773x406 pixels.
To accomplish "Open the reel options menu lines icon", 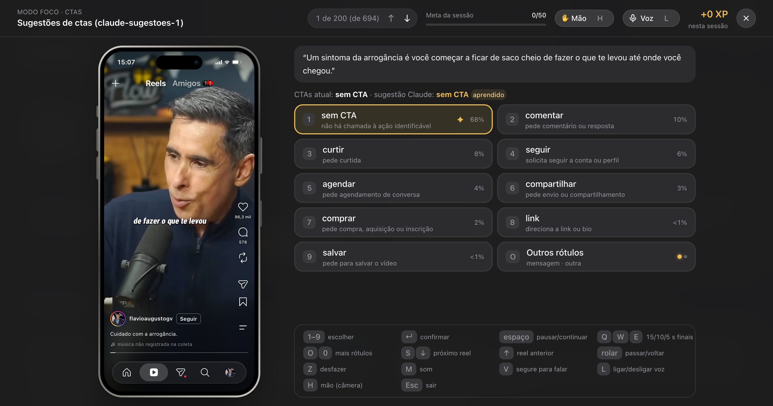I will coord(243,327).
